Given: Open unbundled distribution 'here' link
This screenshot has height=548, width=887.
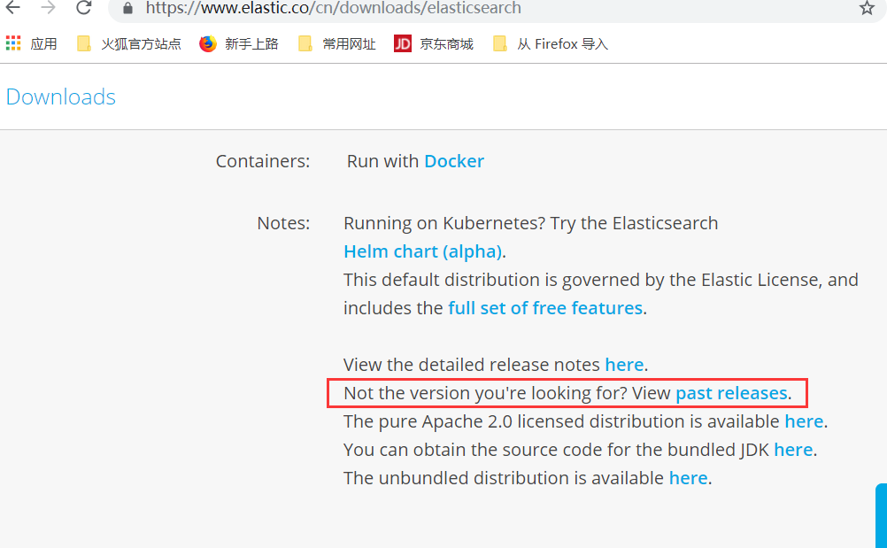Looking at the screenshot, I should pos(688,477).
